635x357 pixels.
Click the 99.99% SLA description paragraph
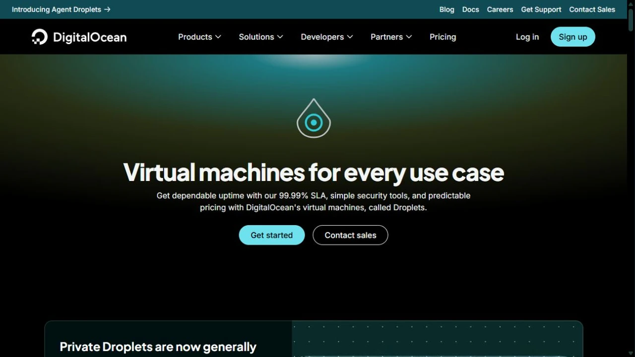(314, 201)
